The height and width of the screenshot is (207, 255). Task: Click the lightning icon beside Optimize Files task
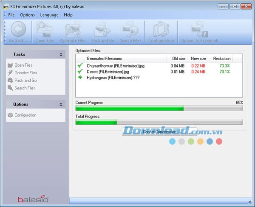[x=10, y=73]
